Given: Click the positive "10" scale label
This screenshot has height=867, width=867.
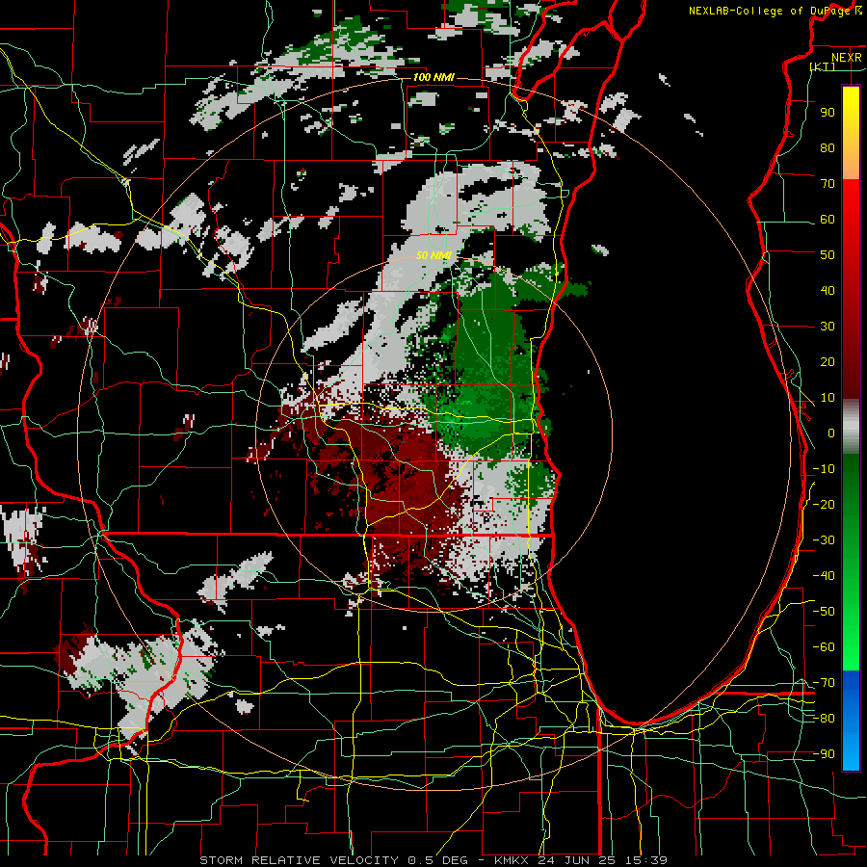Looking at the screenshot, I should [x=828, y=398].
